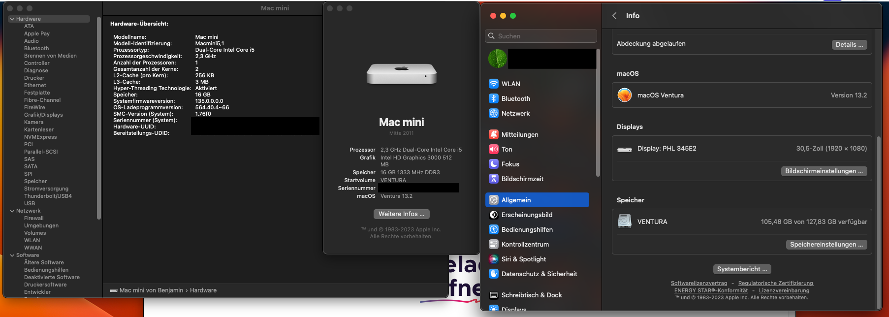Open Speichereinstellungen button
Viewport: 889px width, 317px height.
[x=826, y=245]
